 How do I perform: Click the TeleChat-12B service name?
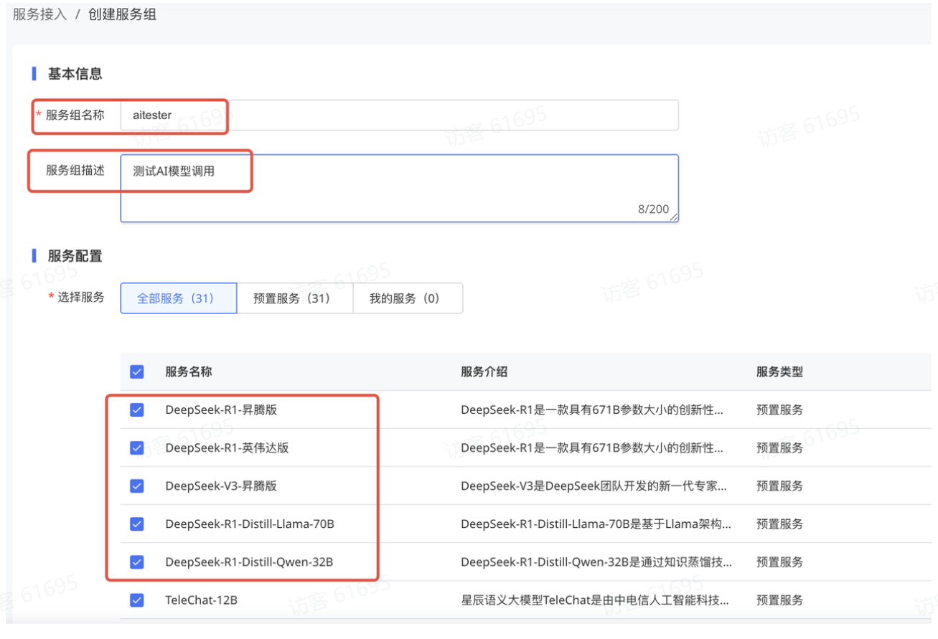201,600
